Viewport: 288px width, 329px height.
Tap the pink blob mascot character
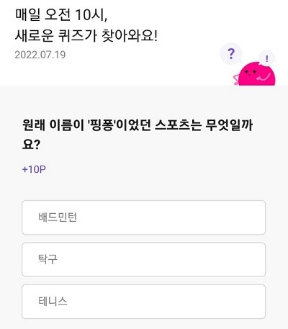[255, 73]
